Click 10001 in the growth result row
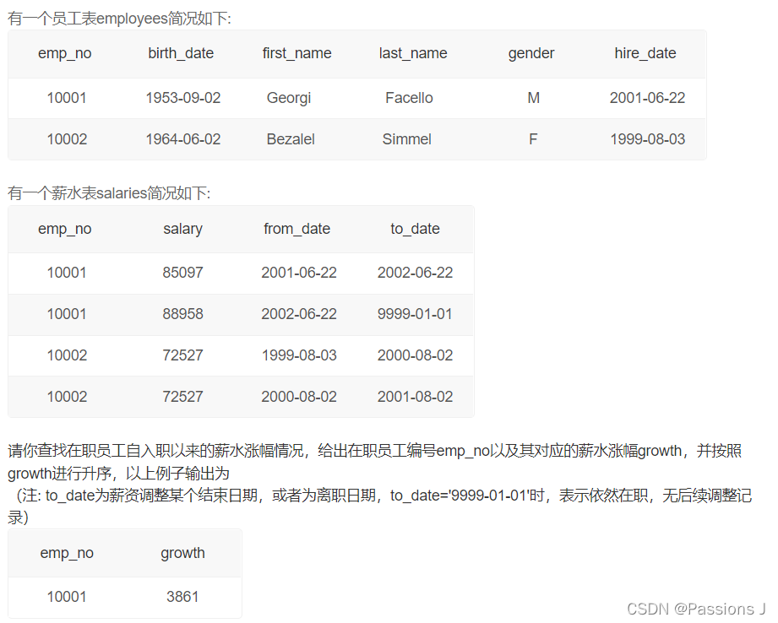Screen dimensions: 778x623 67,596
